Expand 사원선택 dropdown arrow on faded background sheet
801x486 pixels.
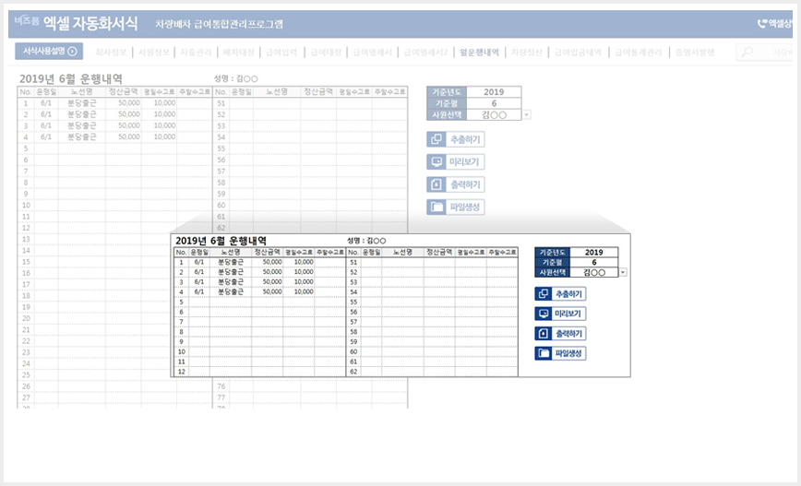[x=527, y=115]
